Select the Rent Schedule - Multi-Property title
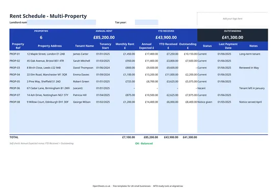This screenshot has width=276, height=195. [x=48, y=16]
